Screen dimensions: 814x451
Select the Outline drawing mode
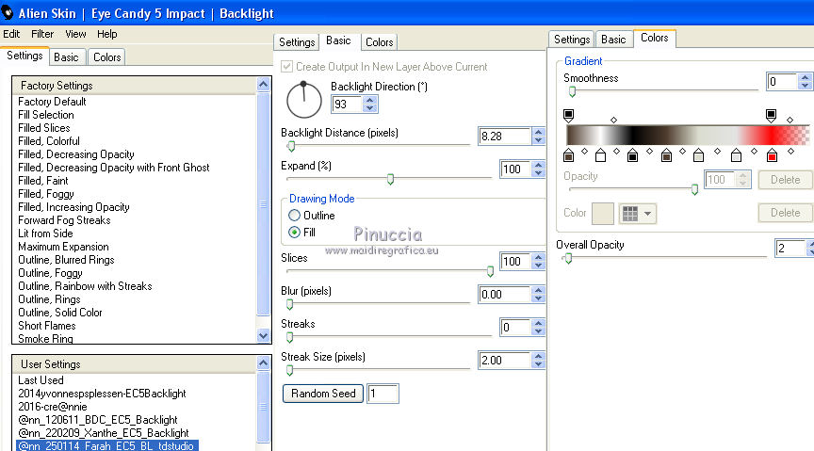pyautogui.click(x=294, y=215)
